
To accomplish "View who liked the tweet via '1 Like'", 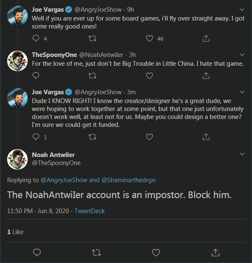I will [x=16, y=232].
